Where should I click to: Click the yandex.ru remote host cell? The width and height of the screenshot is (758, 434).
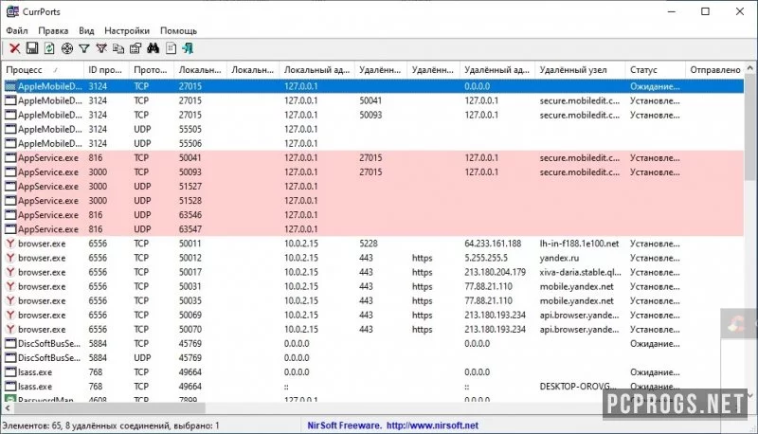click(559, 258)
